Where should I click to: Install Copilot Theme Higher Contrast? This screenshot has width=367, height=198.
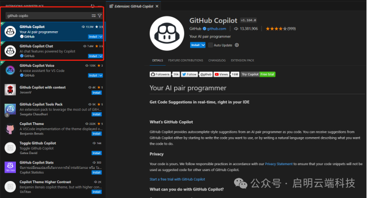click(96, 192)
